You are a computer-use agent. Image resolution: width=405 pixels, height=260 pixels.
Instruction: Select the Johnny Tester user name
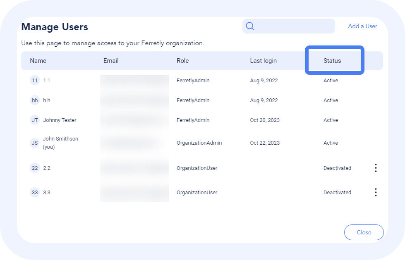point(60,120)
